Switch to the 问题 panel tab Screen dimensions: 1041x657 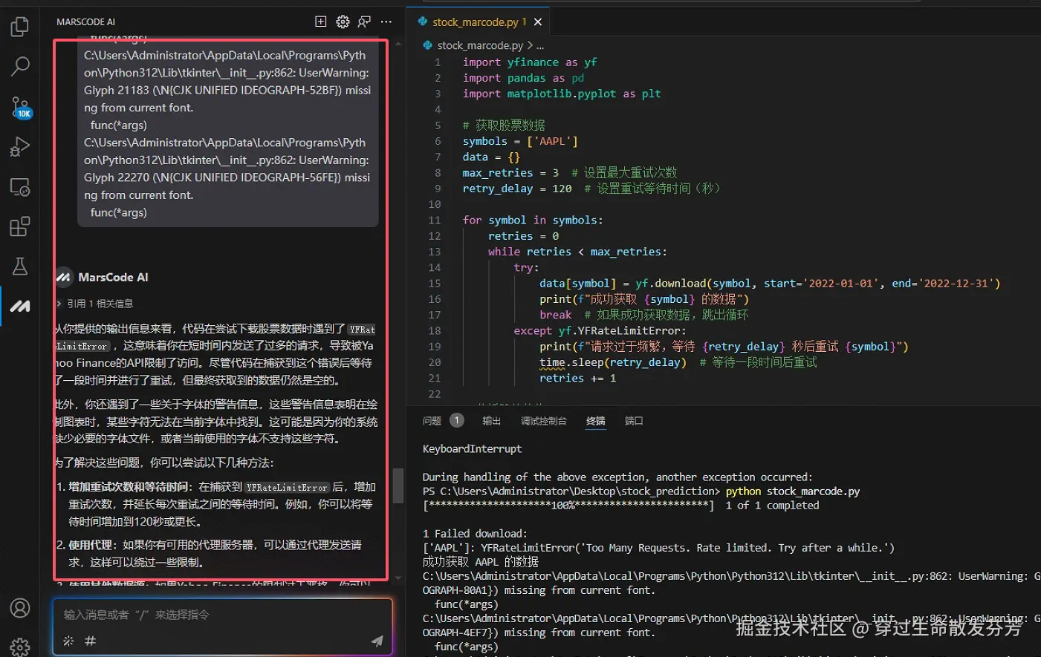[x=432, y=421]
